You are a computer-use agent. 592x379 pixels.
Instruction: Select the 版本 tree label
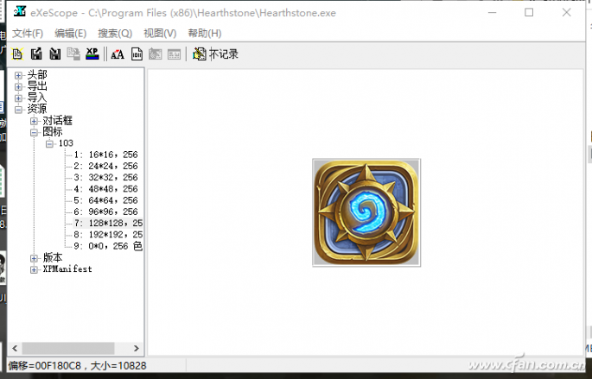point(53,257)
